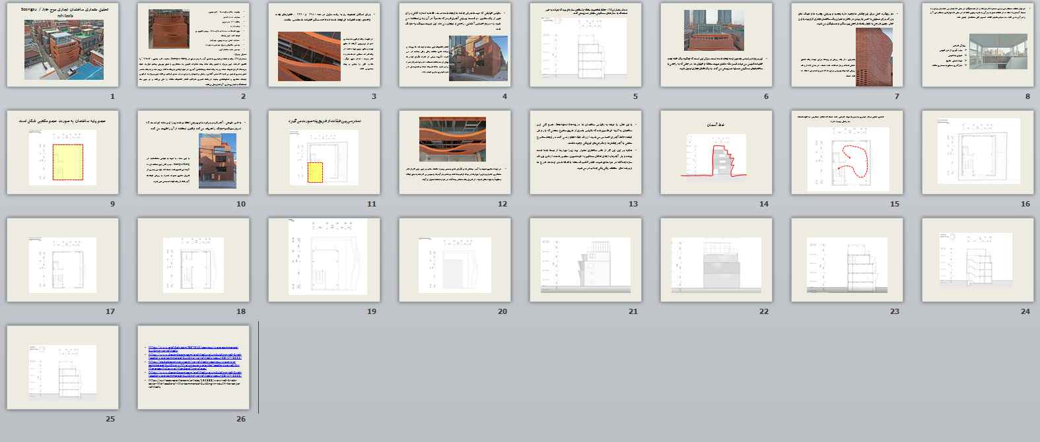This screenshot has height=442, width=1040.
Task: Select slide 14 with red skyline outline
Action: click(x=716, y=152)
